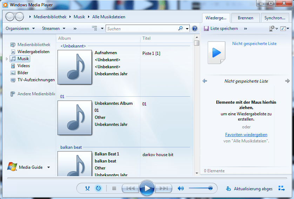Viewport: 294px width, 199px height.
Task: Sort by the Titel column header
Action: click(x=167, y=38)
